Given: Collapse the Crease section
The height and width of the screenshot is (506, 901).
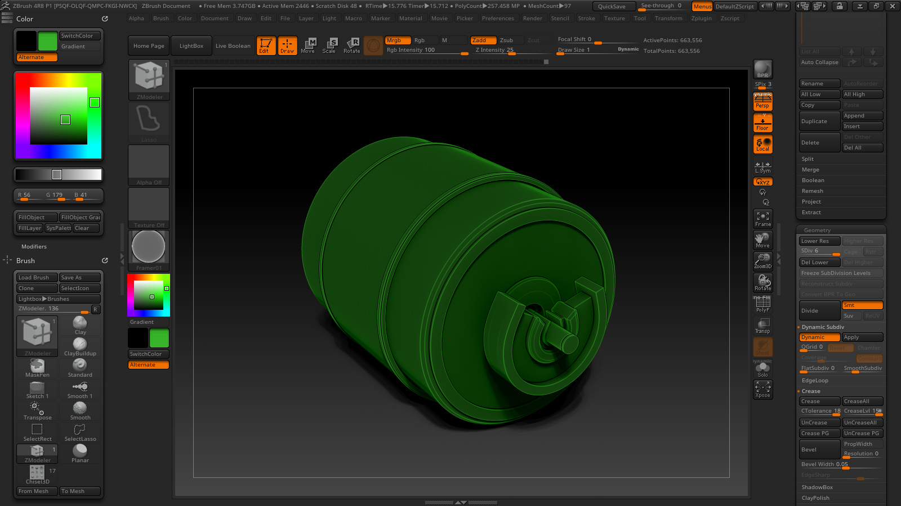Looking at the screenshot, I should click(811, 391).
